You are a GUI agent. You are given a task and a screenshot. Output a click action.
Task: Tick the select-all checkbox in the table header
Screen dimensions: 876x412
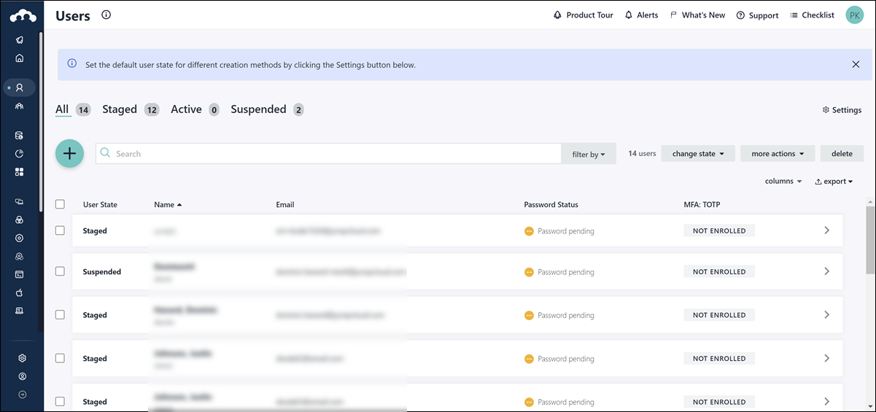coord(60,204)
